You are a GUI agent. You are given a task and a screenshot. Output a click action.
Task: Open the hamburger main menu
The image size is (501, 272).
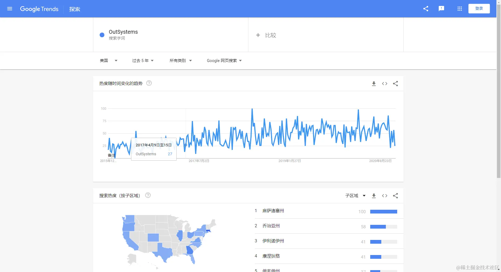[x=10, y=9]
